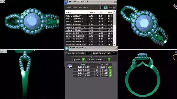The image size is (177, 99).
Task: Click the Total Gem Weight label
Action: (75, 53)
